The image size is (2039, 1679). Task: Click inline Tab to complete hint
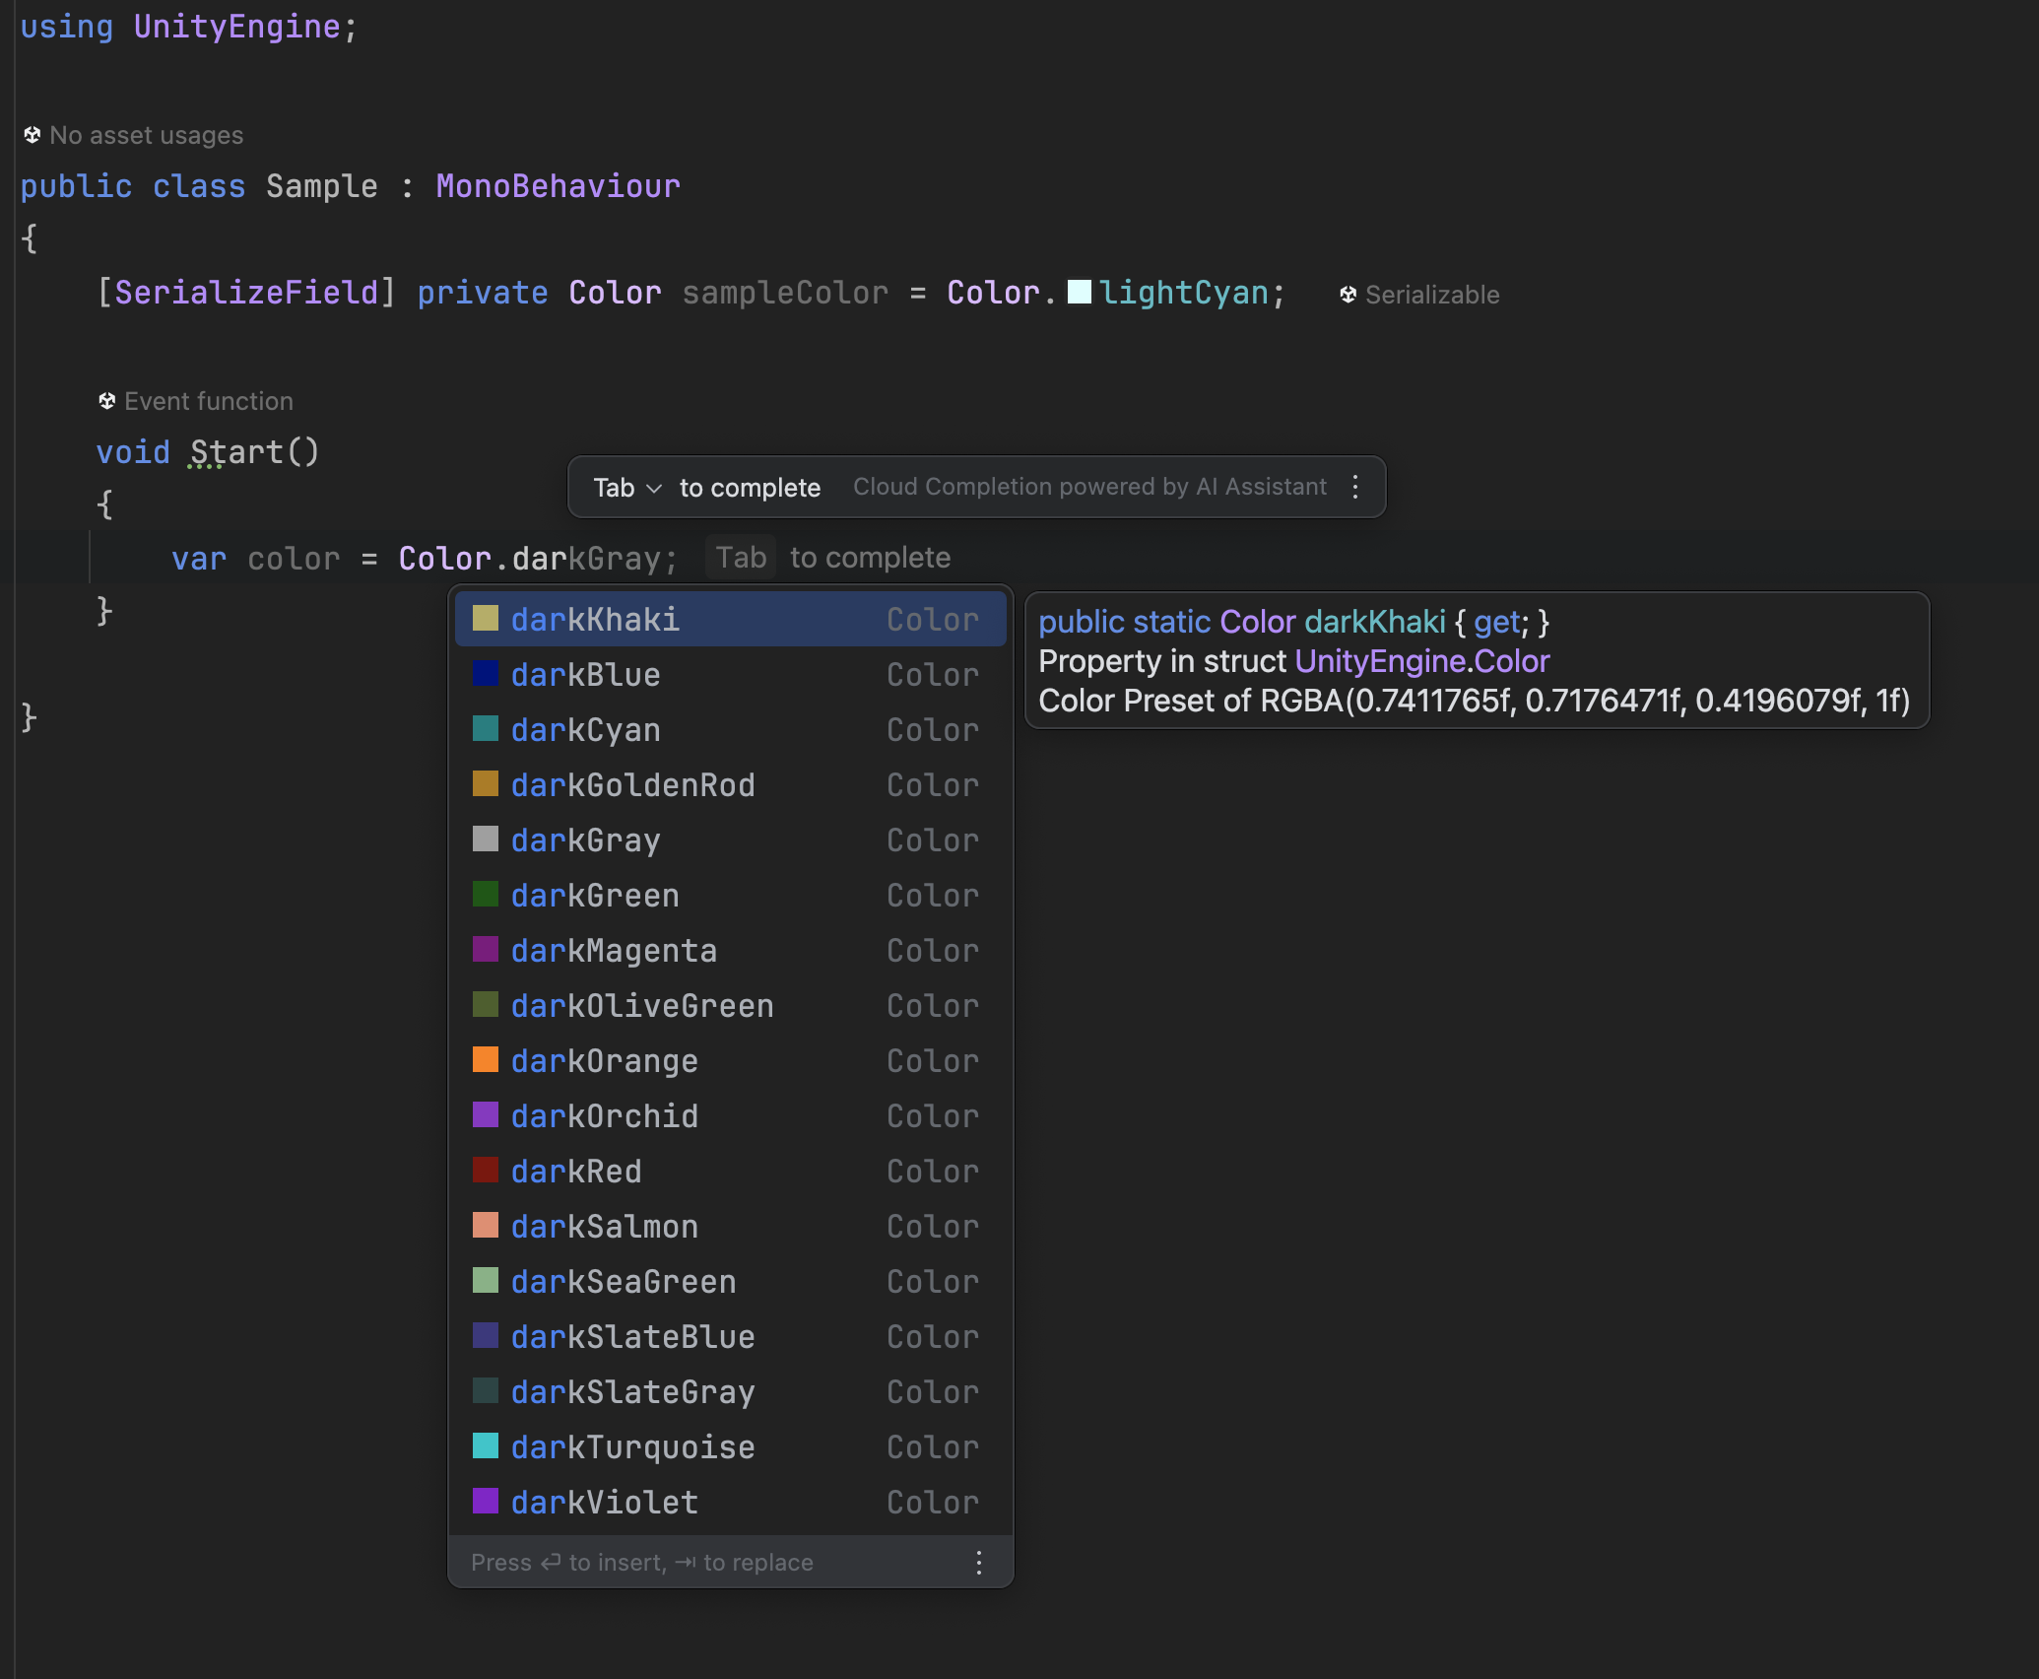(741, 558)
